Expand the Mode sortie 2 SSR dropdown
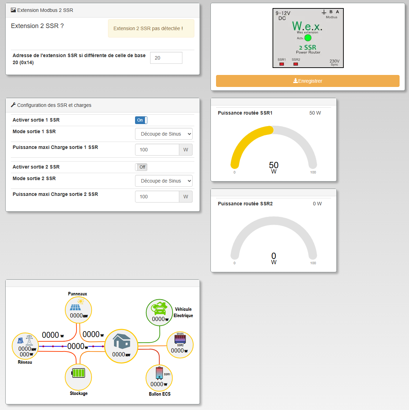Screen dimensions: 409x410 164,181
